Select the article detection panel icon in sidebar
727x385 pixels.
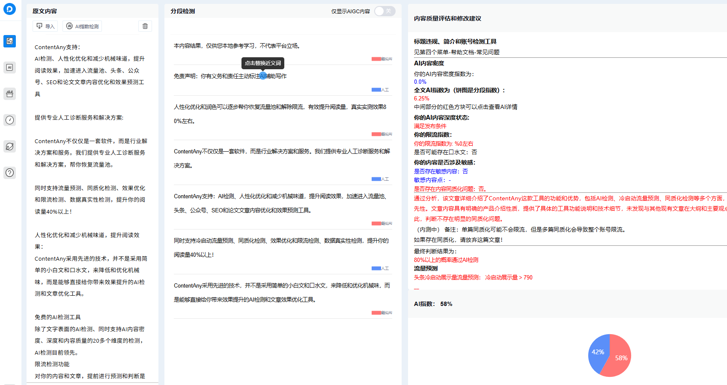[x=9, y=41]
